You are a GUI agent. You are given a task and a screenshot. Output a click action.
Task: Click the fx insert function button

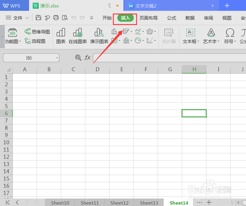[87, 57]
